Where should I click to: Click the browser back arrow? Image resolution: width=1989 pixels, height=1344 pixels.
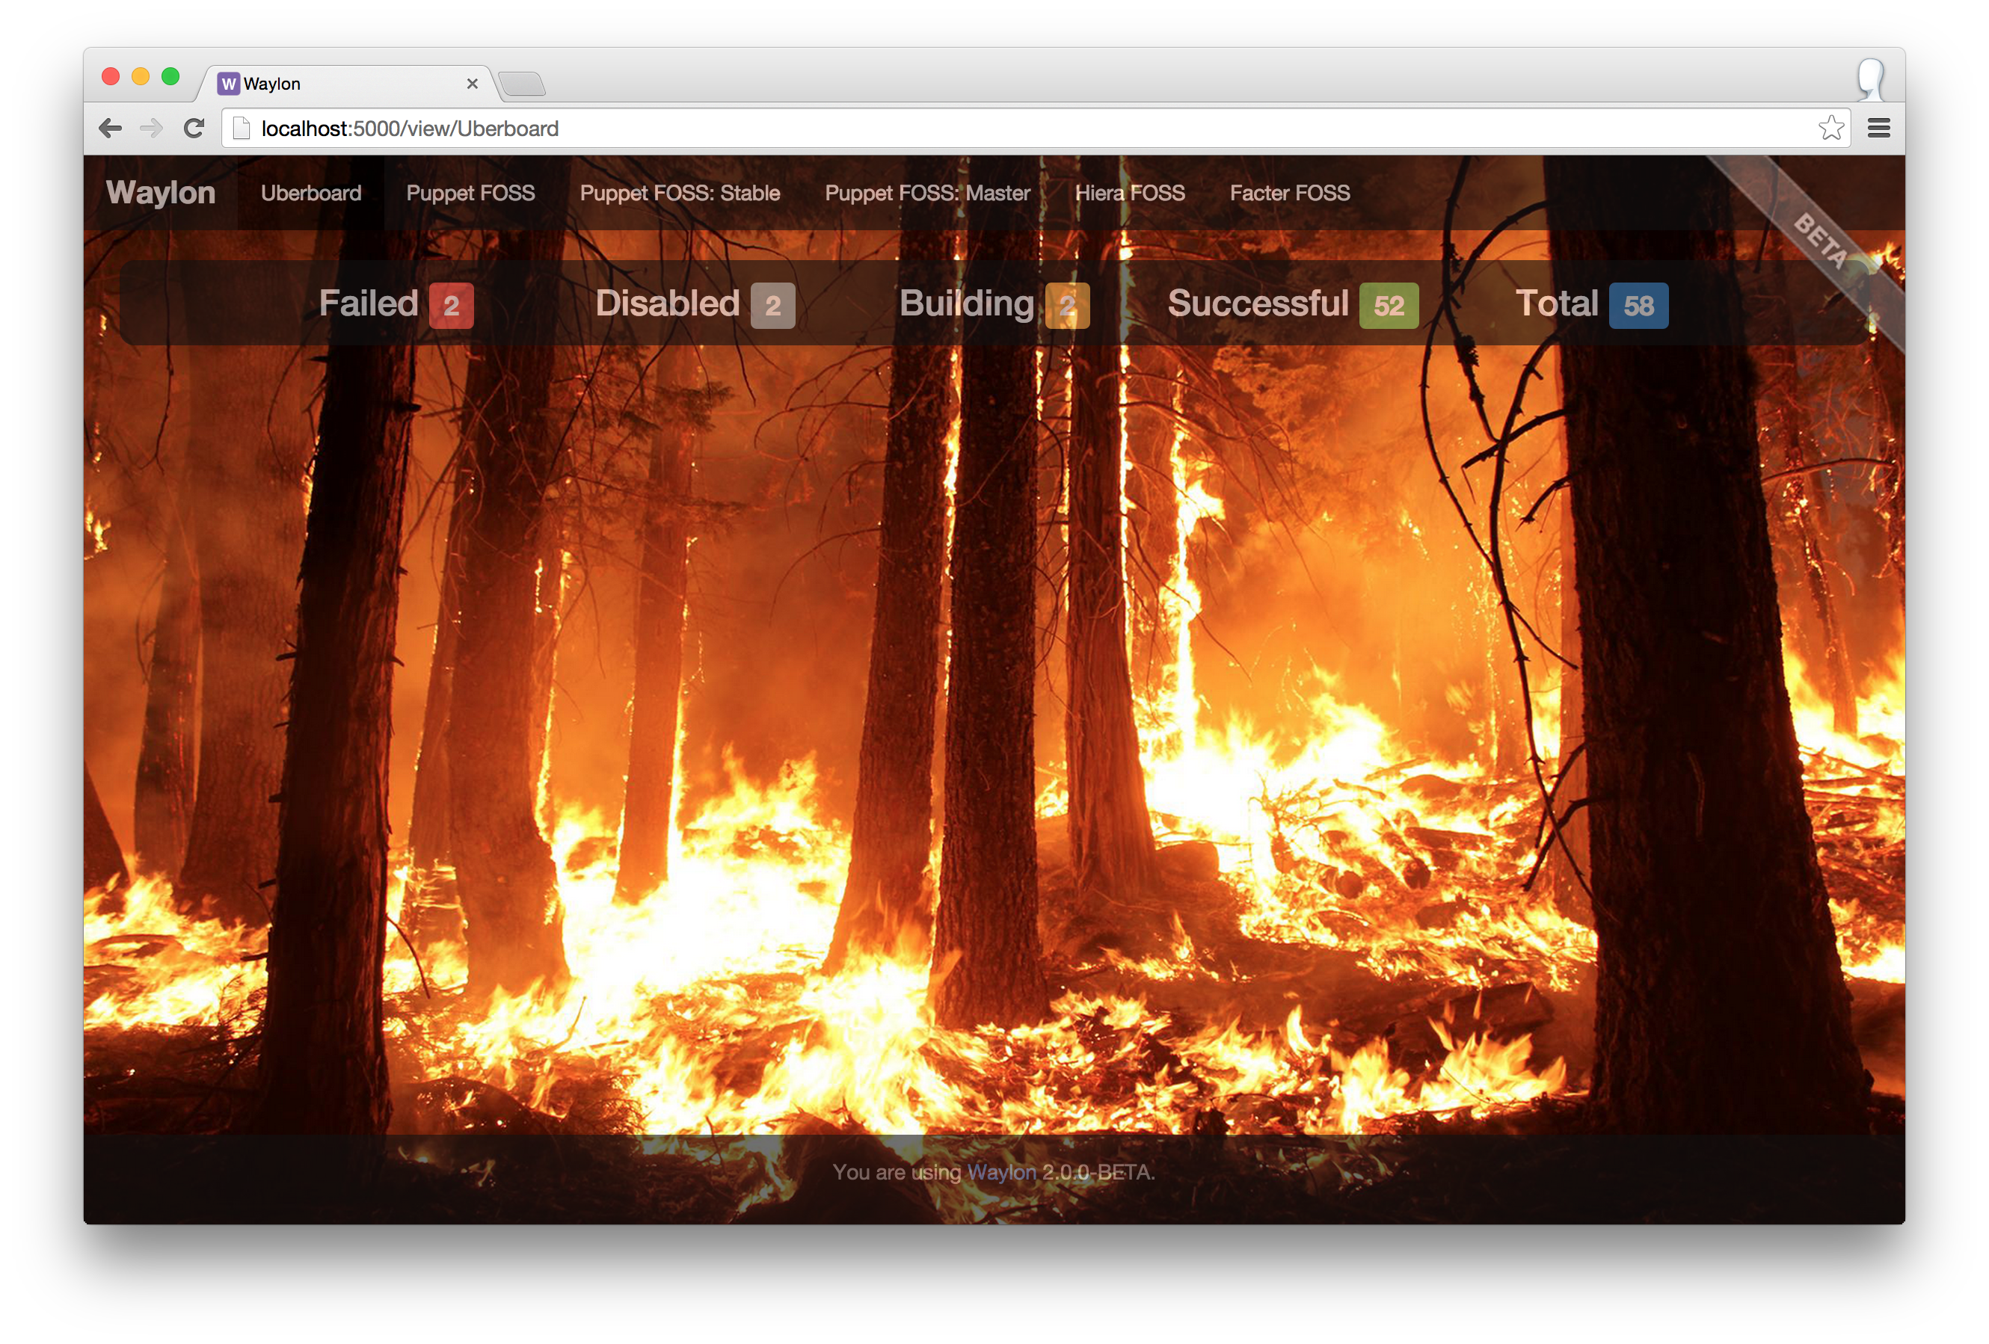(x=111, y=129)
